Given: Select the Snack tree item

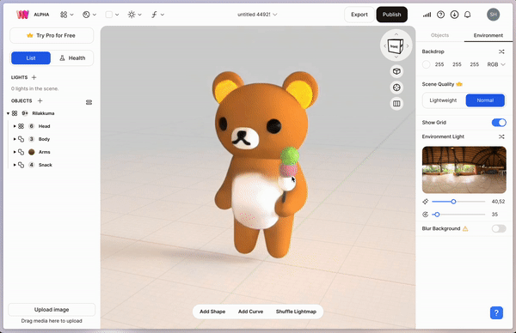Looking at the screenshot, I should click(x=52, y=165).
